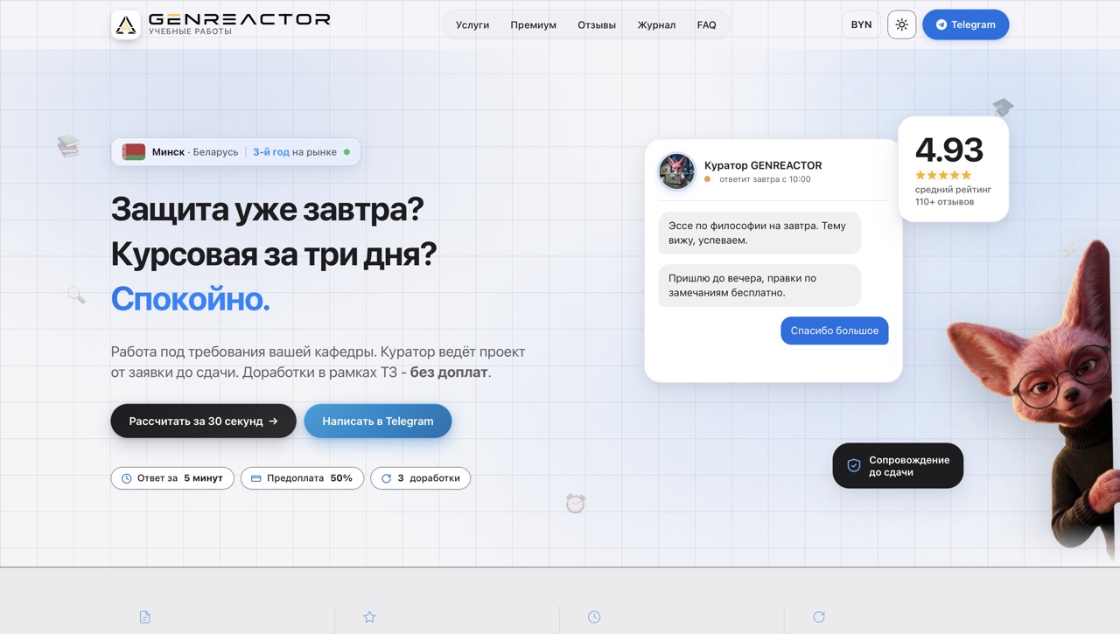1120x634 pixels.
Task: Click the orange status dot beside ответит завтра
Action: pos(708,179)
